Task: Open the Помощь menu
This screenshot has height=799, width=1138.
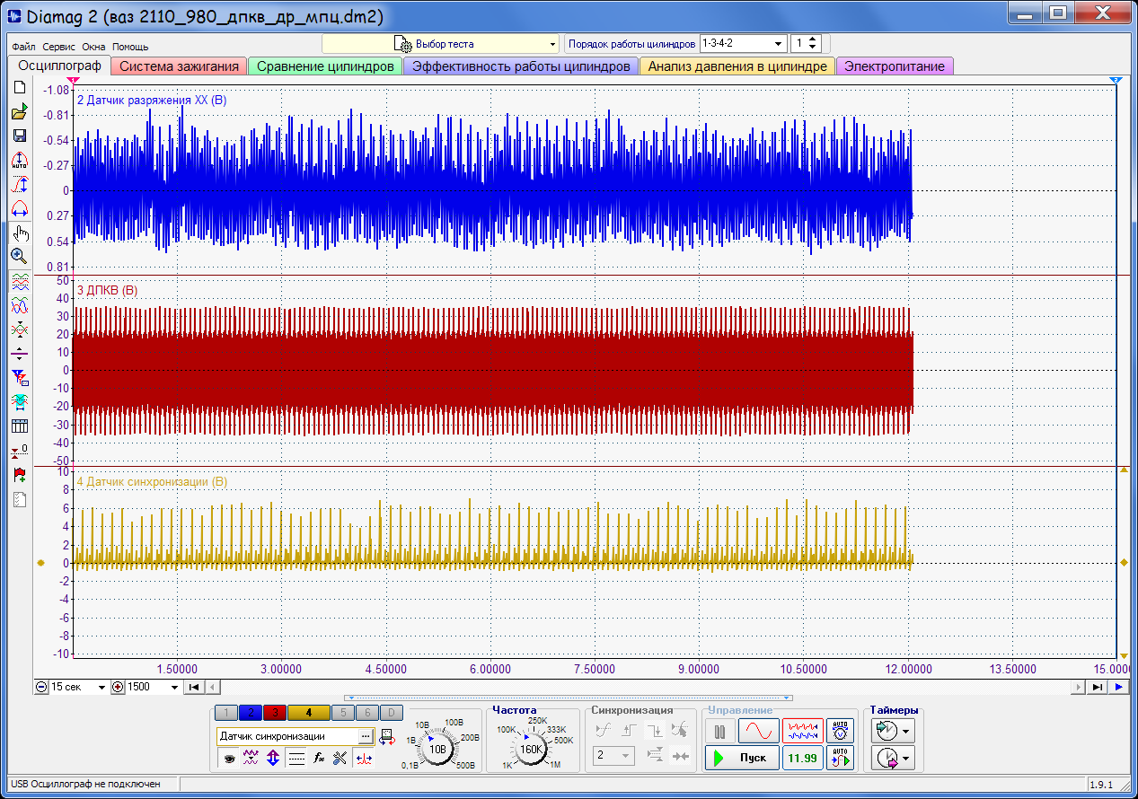Action: pos(130,47)
